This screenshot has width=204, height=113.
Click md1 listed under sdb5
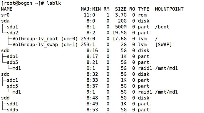coord(17,68)
